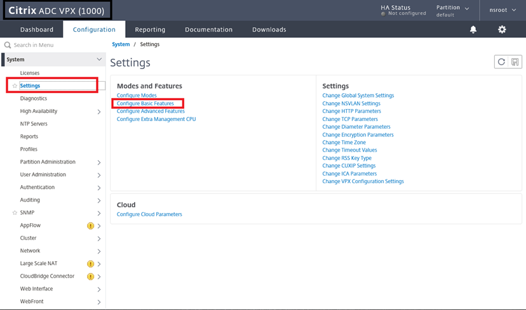This screenshot has width=526, height=310.
Task: Click the Search in Menu field
Action: point(53,45)
